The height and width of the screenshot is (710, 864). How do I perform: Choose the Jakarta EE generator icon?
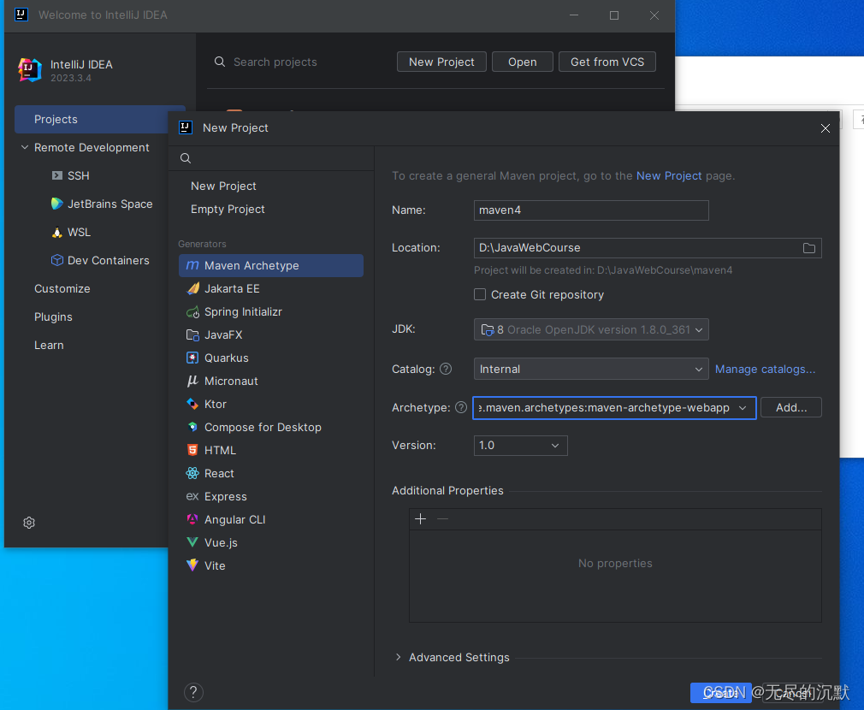click(192, 288)
